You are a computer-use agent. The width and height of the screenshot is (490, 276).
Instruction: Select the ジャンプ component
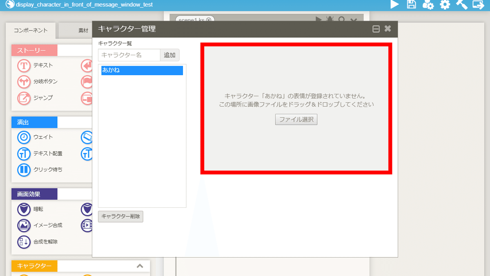coord(36,98)
